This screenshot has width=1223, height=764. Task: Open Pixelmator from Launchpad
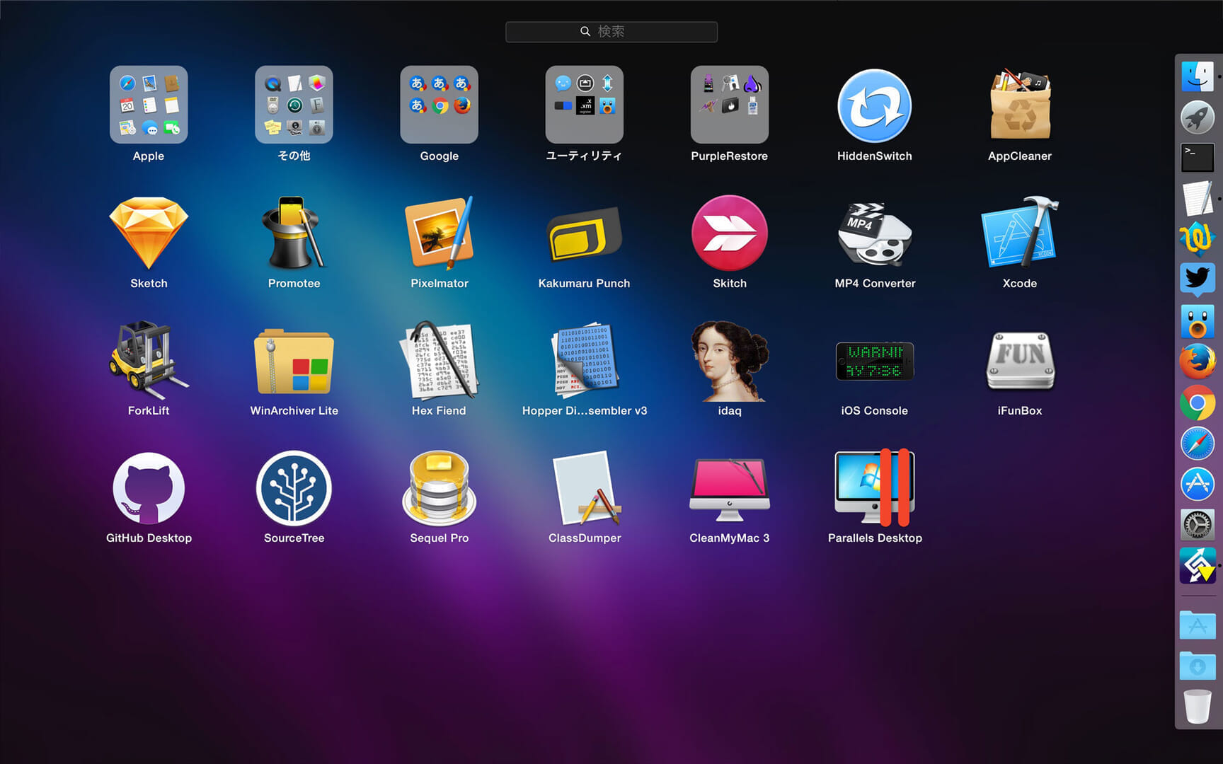[x=439, y=233]
